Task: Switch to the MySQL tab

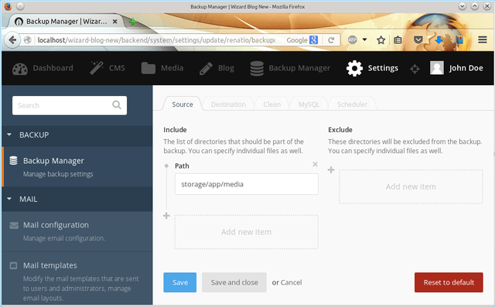Action: [x=309, y=104]
